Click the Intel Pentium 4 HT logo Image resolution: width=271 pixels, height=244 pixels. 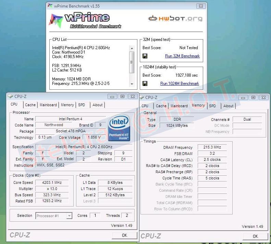click(x=119, y=127)
